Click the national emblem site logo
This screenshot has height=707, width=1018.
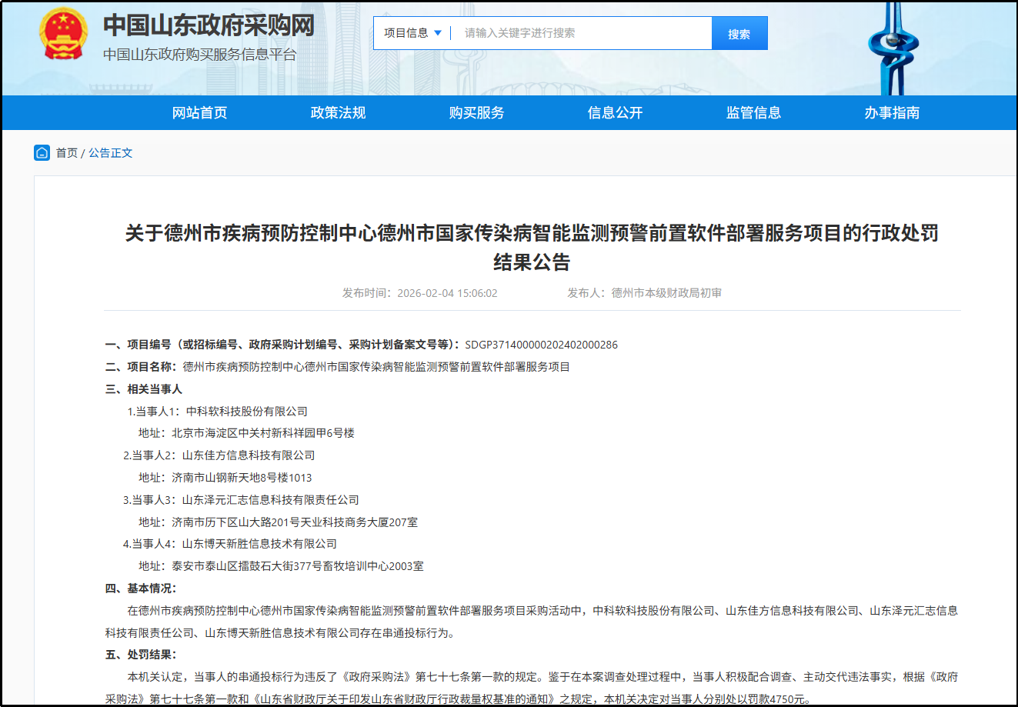(62, 32)
